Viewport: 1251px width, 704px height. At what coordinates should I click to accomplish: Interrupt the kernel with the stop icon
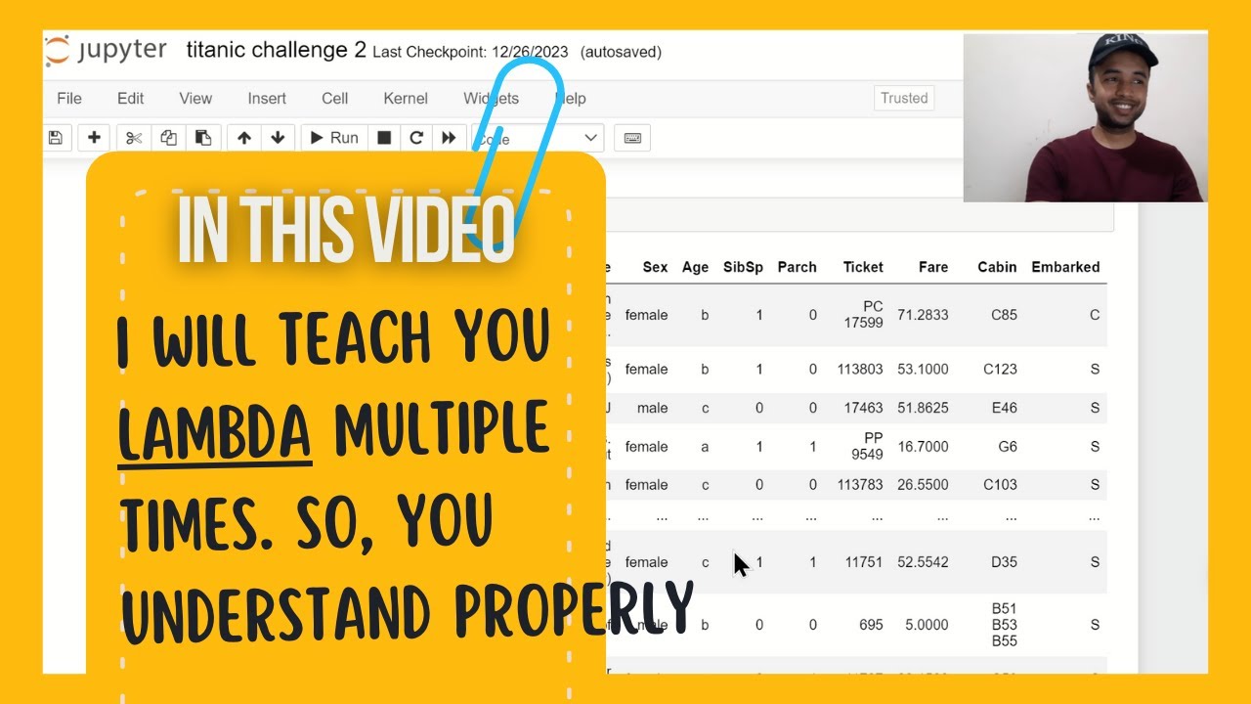pos(384,138)
